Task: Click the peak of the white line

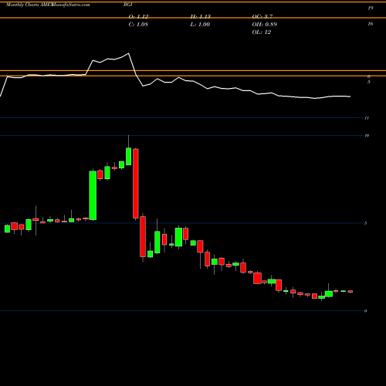Action: tap(128, 53)
